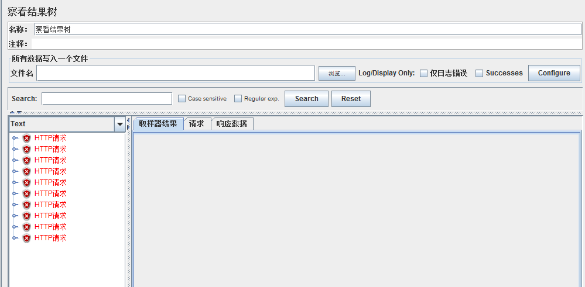Check the Regular exp. option
The image size is (585, 287).
pos(238,99)
